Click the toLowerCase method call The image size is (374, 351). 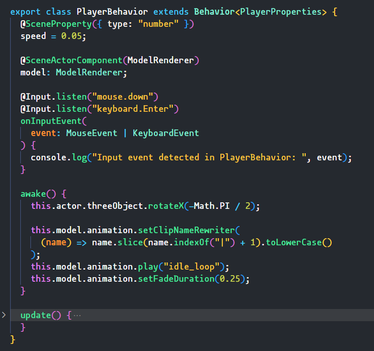click(293, 242)
